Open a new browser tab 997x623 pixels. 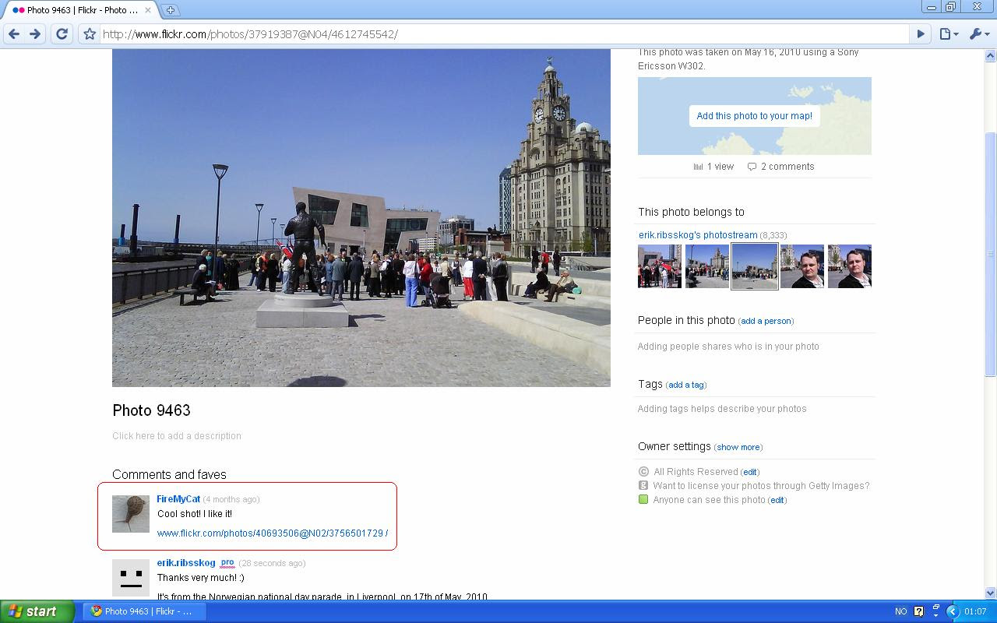pyautogui.click(x=170, y=10)
